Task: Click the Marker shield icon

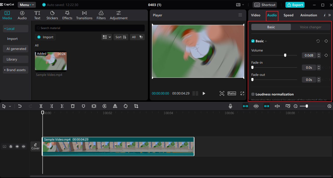Action: coord(83,106)
